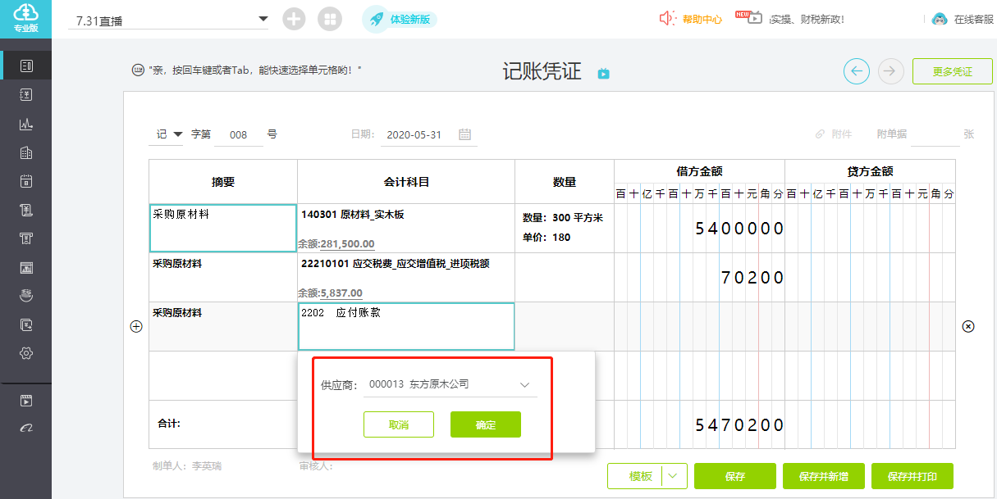Viewport: 997px width, 499px height.
Task: Click the summary cell in the first 采购原材料 row
Action: click(223, 228)
